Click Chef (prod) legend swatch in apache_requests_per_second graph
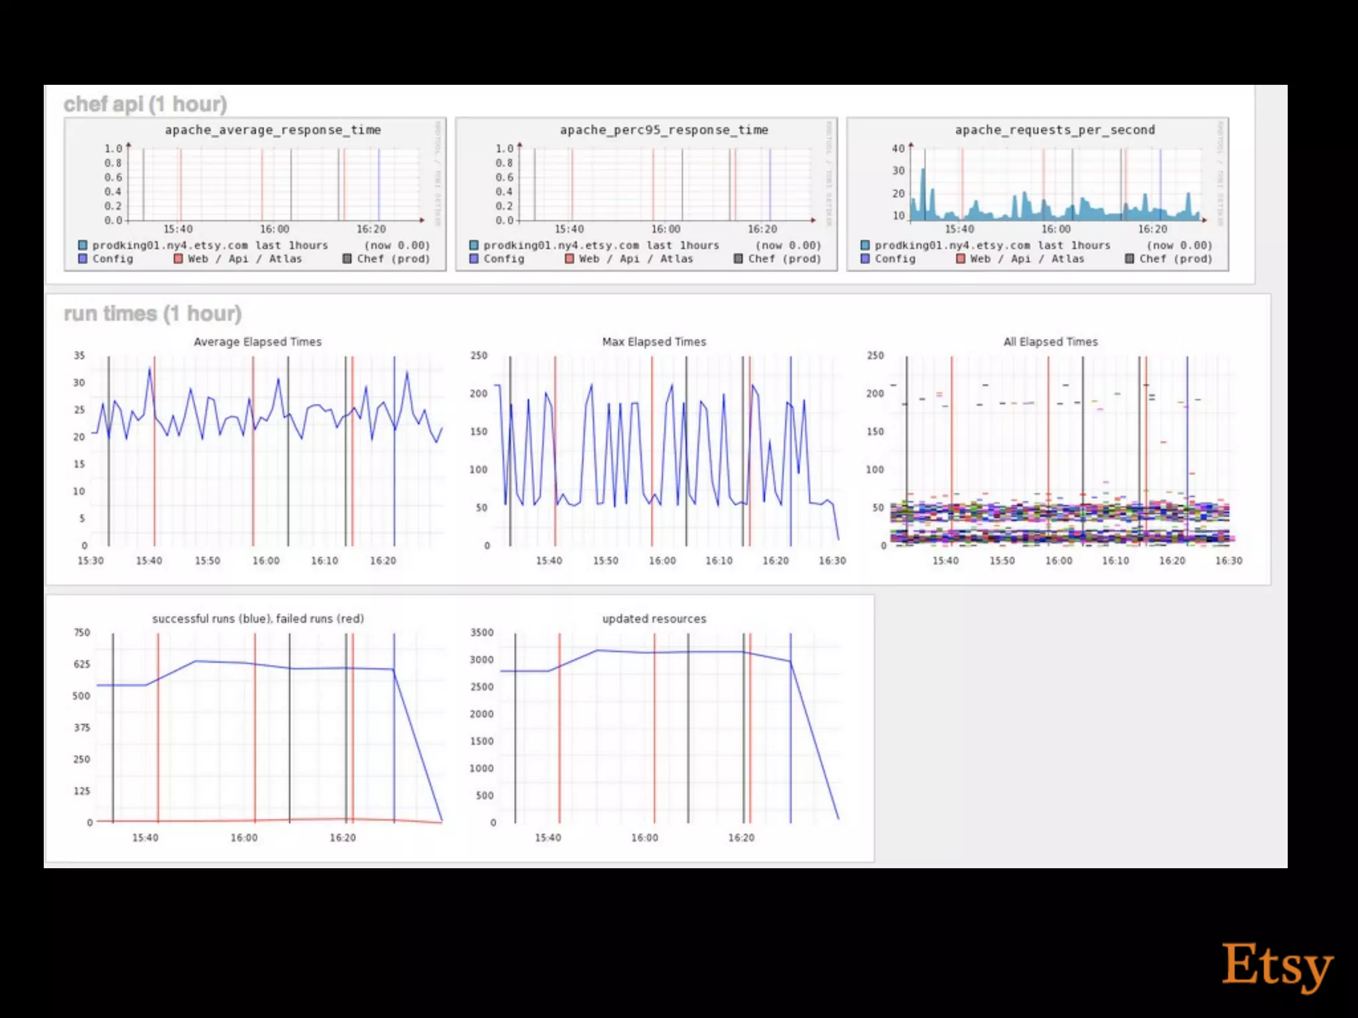The height and width of the screenshot is (1018, 1358). 1129,258
